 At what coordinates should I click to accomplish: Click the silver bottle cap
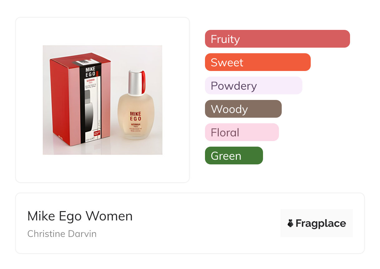click(x=135, y=83)
